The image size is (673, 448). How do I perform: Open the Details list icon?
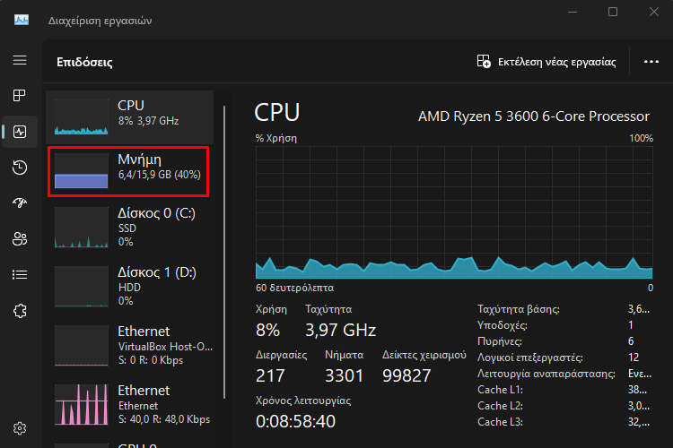click(x=20, y=274)
